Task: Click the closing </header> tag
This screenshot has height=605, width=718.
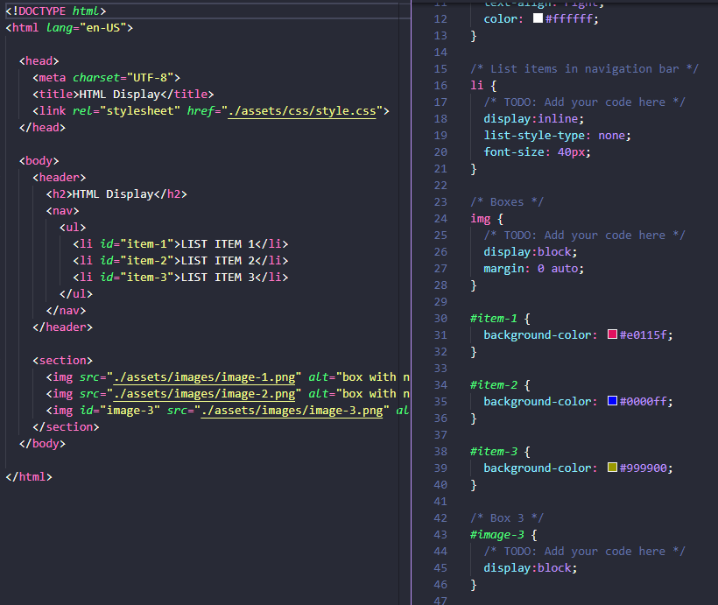Action: click(63, 327)
